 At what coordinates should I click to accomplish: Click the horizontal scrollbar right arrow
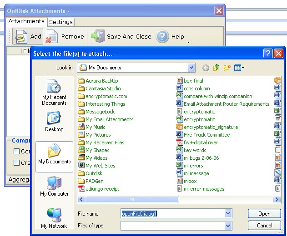[x=277, y=199]
